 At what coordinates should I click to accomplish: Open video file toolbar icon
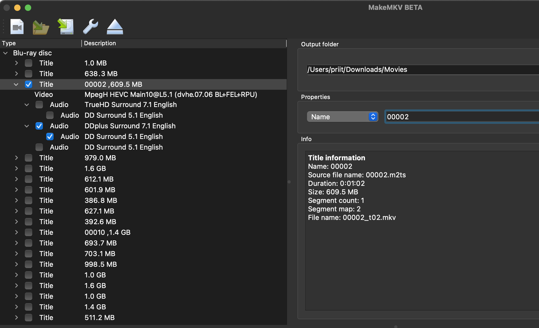click(x=17, y=27)
